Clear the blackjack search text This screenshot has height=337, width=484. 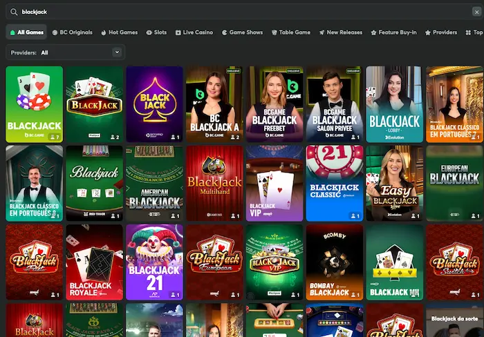(x=476, y=12)
